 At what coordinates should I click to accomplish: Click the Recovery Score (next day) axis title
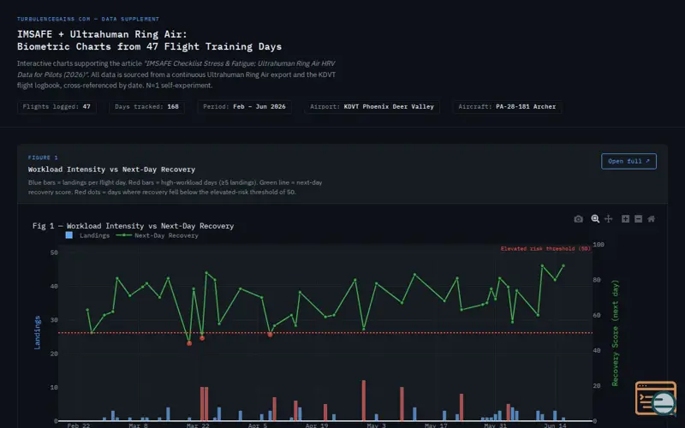point(615,333)
